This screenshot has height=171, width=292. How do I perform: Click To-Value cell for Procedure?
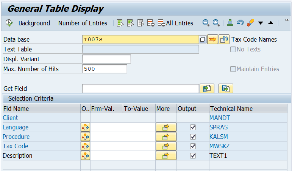[139, 137]
